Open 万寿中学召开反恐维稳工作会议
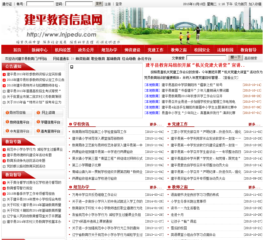Image resolution: width=264 pixels, height=240 pixels. tap(94, 195)
